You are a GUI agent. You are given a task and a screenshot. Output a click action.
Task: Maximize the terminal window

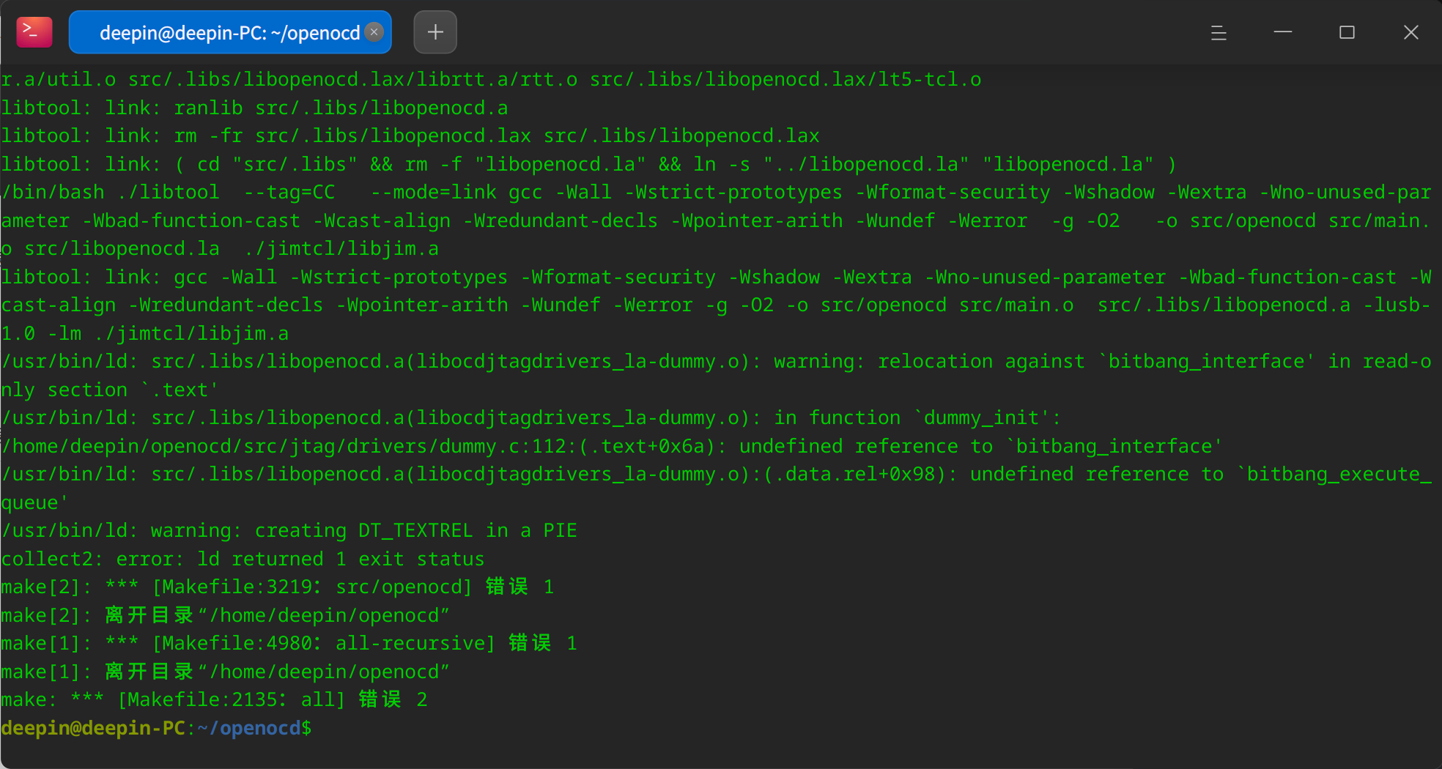(1347, 32)
